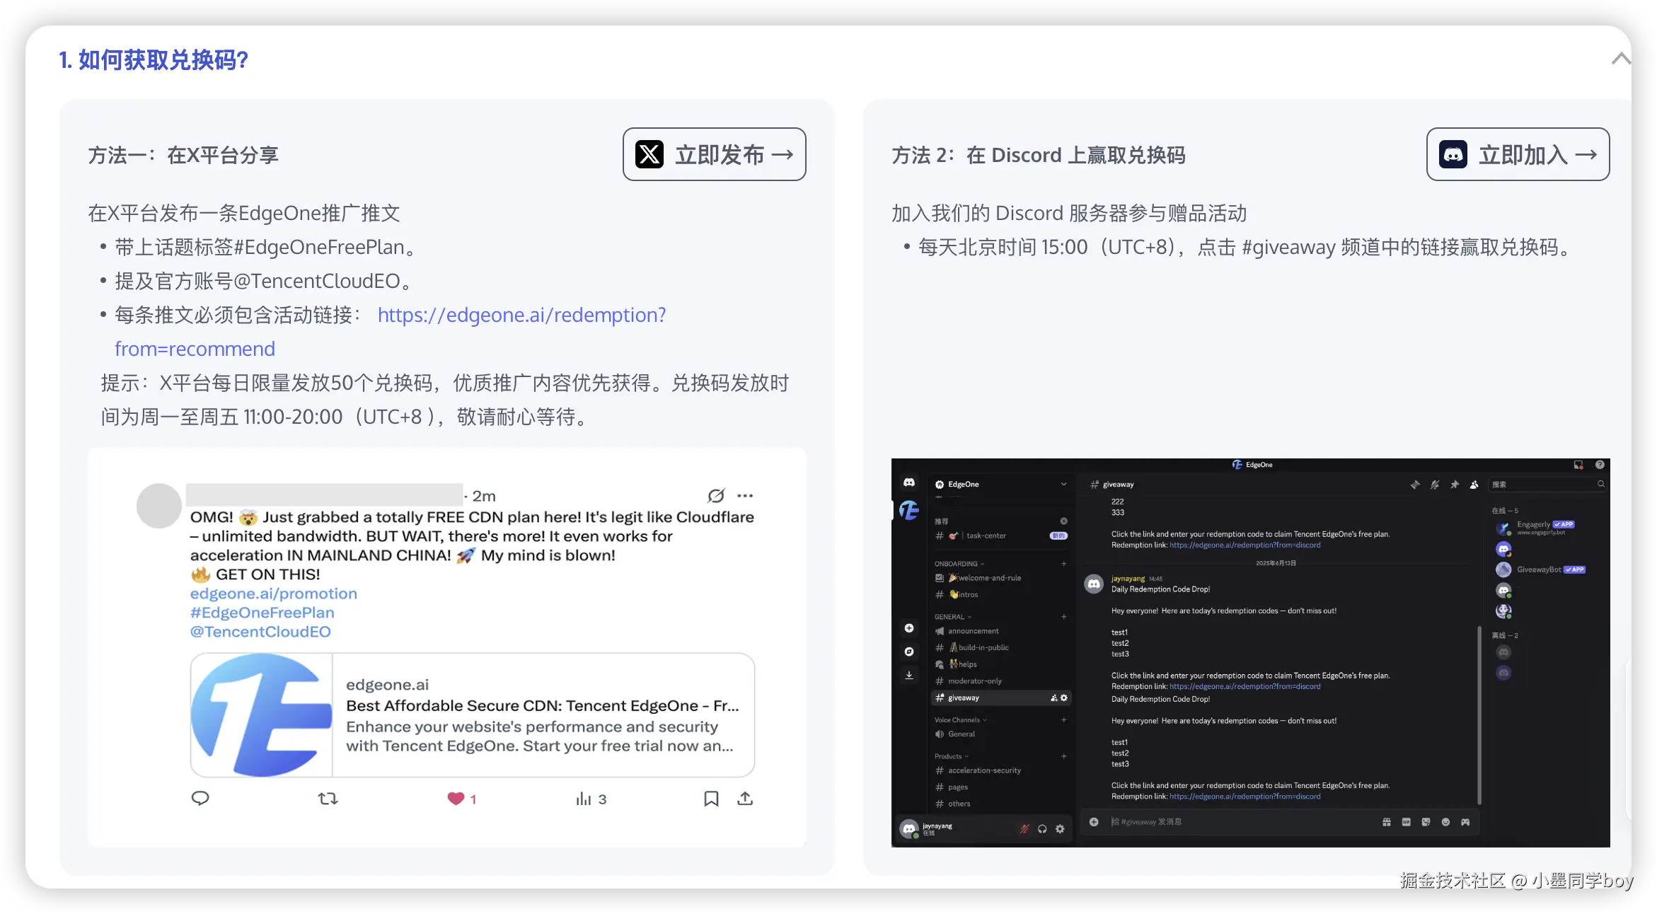Image resolution: width=1657 pixels, height=914 pixels.
Task: Click the Discord chat vertical scrollbar
Action: click(1479, 715)
